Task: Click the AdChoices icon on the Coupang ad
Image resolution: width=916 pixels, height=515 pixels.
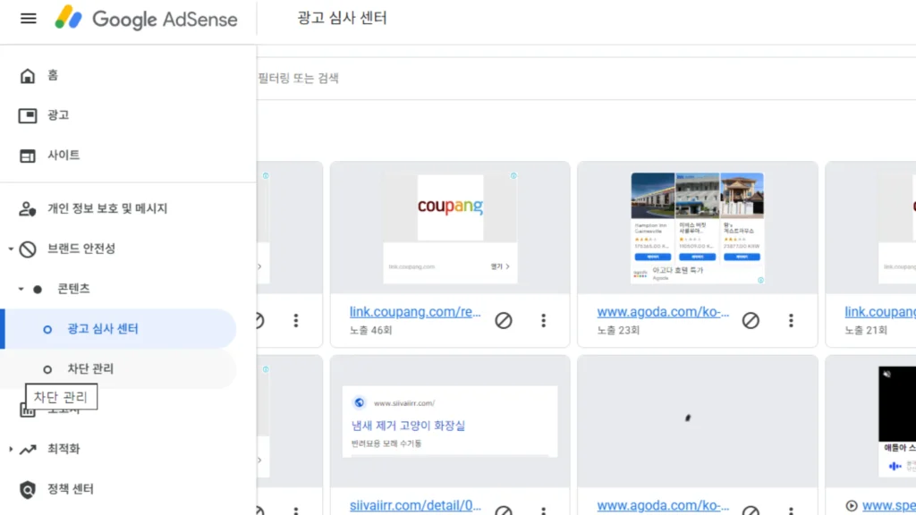Action: tap(515, 175)
